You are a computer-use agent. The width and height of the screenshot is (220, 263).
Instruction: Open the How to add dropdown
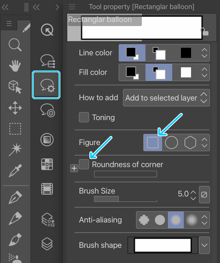point(166,98)
